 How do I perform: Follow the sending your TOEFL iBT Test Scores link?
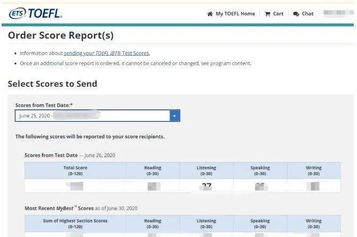(x=107, y=53)
